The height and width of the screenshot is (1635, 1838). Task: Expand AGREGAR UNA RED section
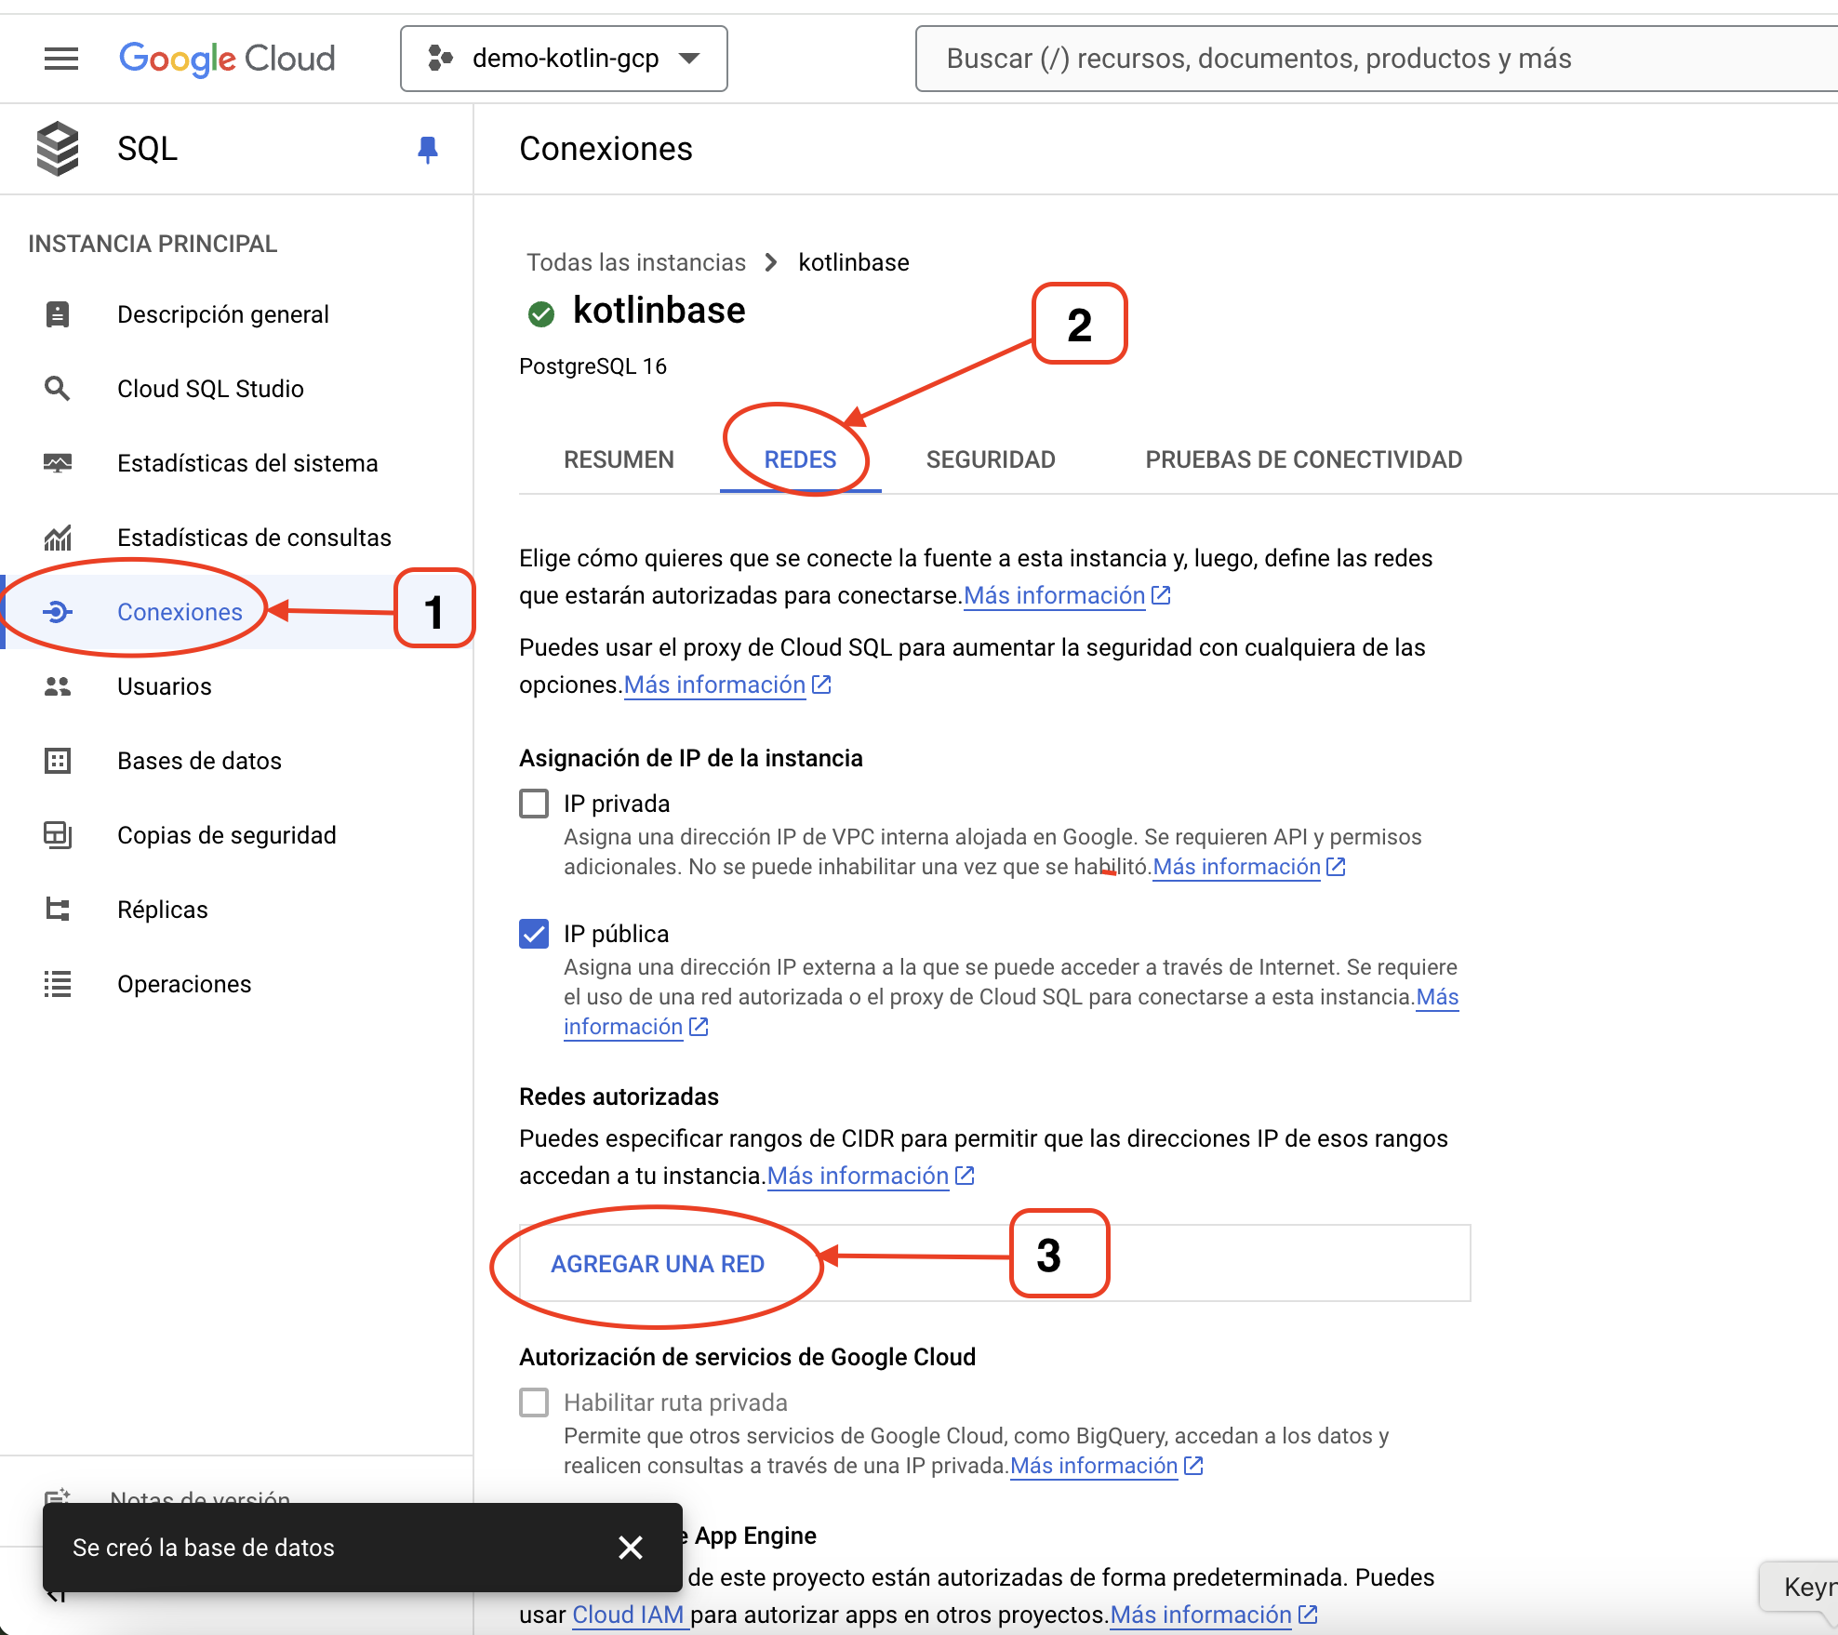(x=657, y=1264)
